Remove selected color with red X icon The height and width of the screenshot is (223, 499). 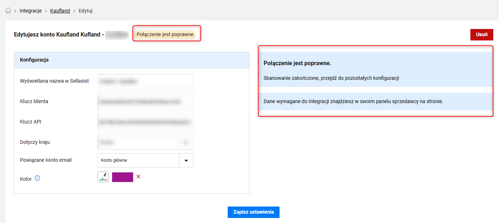[138, 176]
